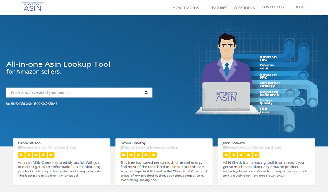Open the FEATURES menu item
Screen dimensions: 328x192
coord(219,8)
